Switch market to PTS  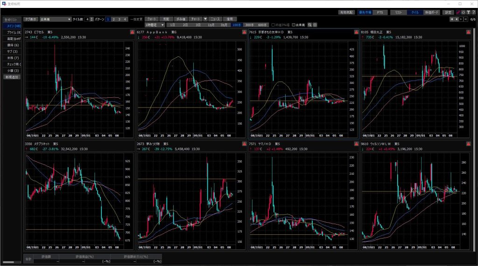click(x=379, y=12)
